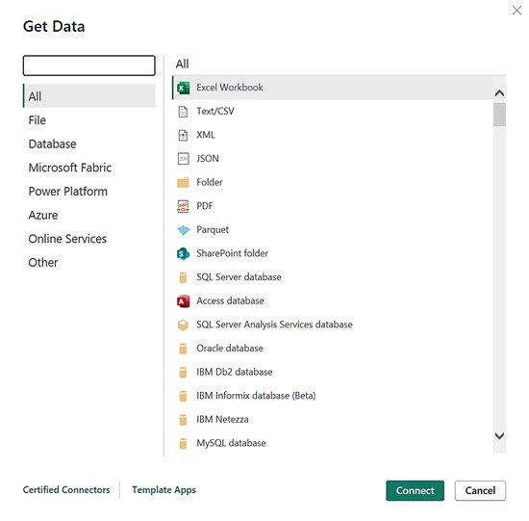Screen dimensions: 529x521
Task: Choose SQL Server Analysis Services cube icon
Action: [x=183, y=325]
